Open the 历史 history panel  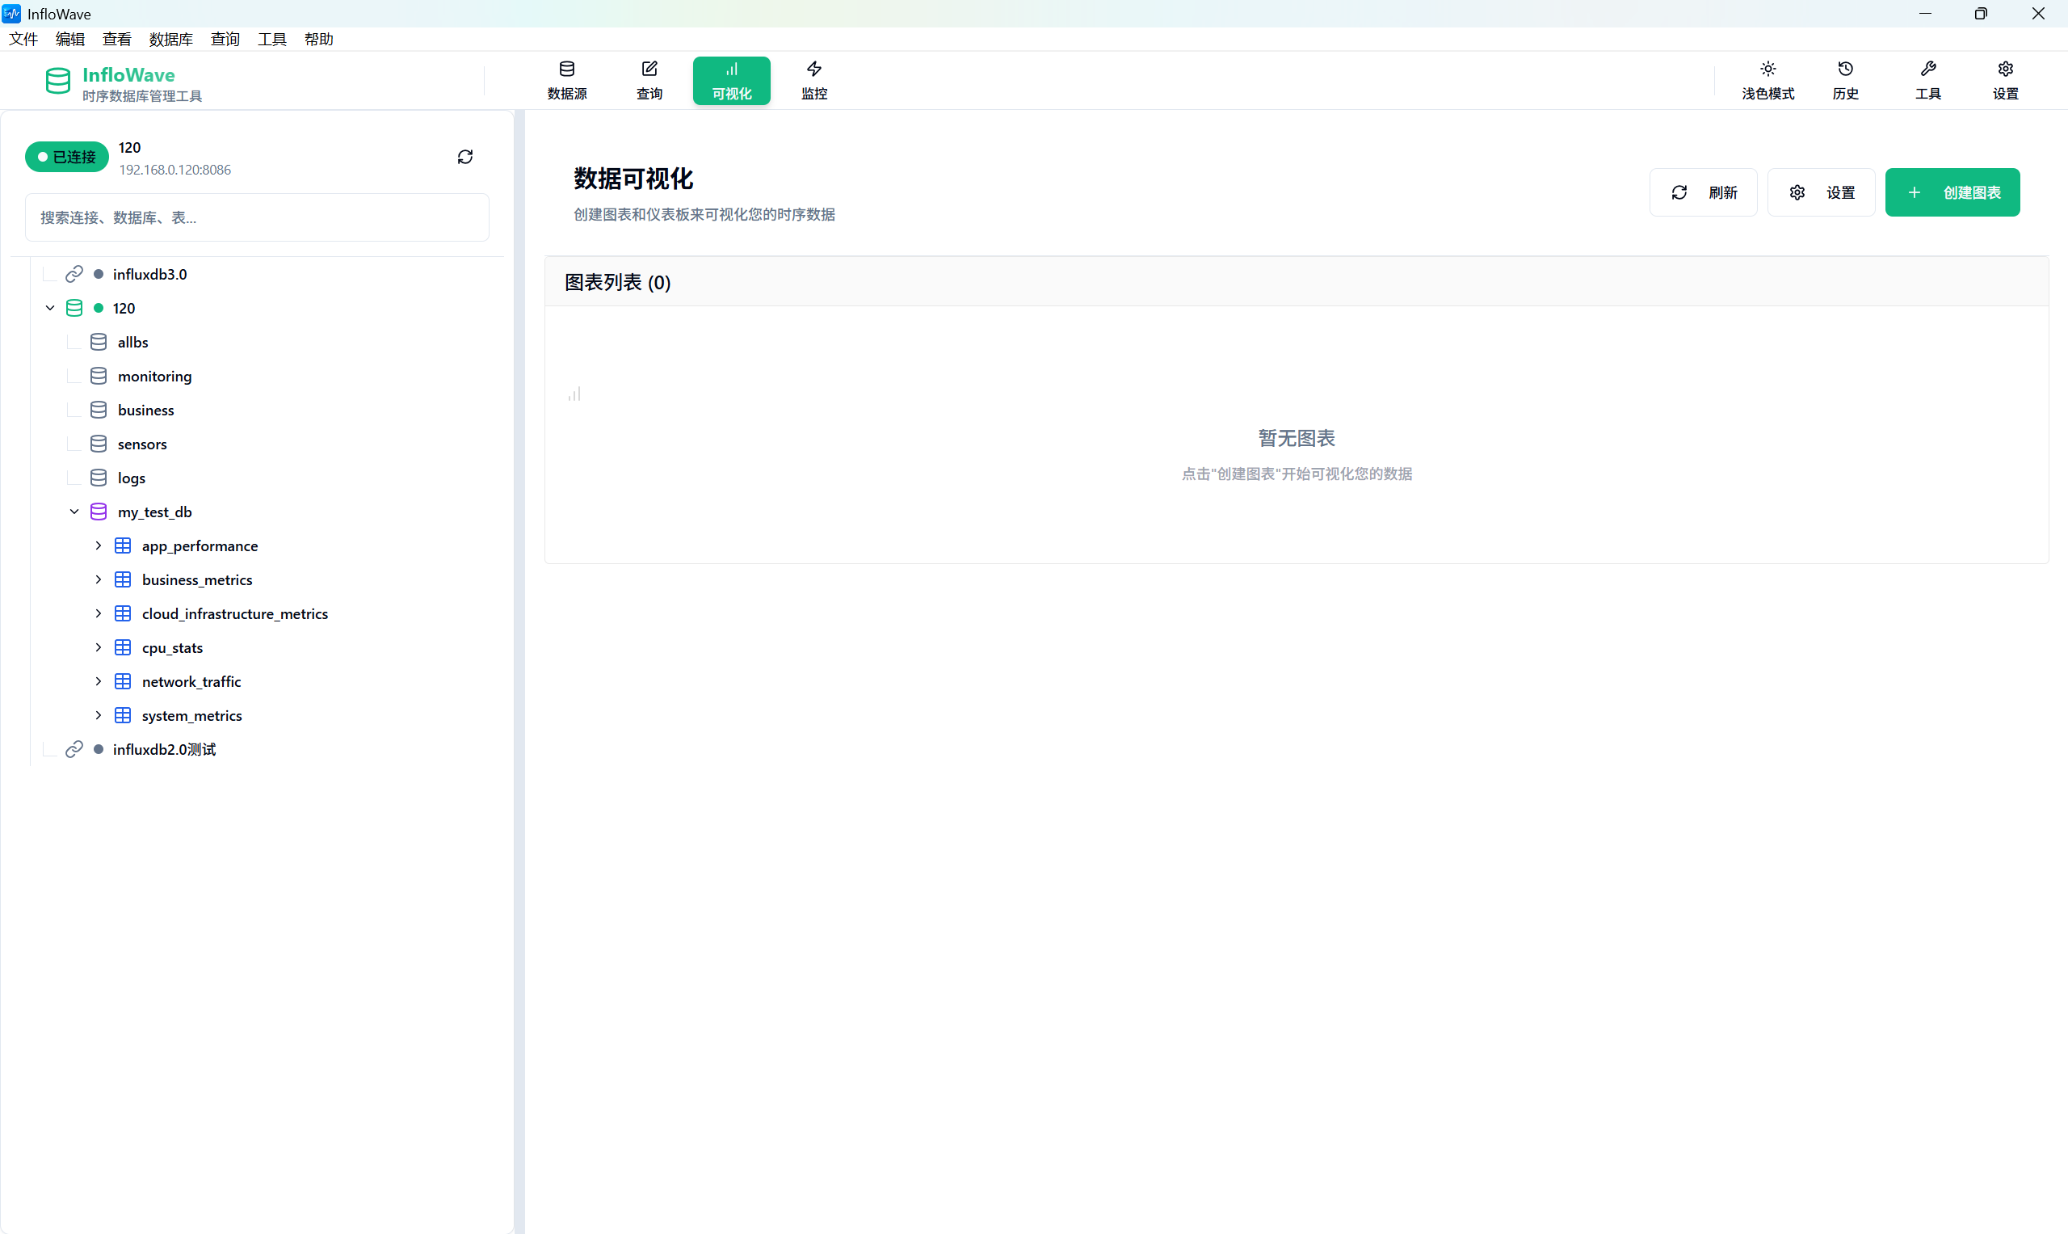pos(1845,81)
